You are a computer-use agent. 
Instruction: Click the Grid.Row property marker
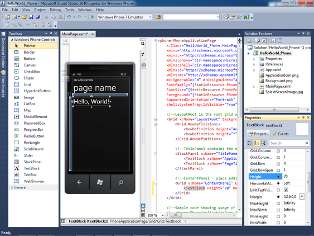pyautogui.click(x=278, y=164)
